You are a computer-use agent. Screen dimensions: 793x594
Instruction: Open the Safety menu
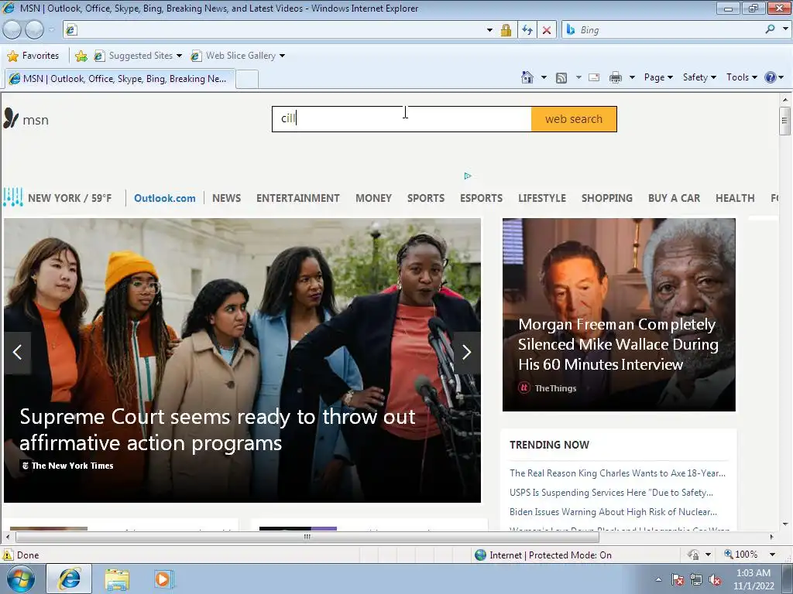tap(699, 77)
